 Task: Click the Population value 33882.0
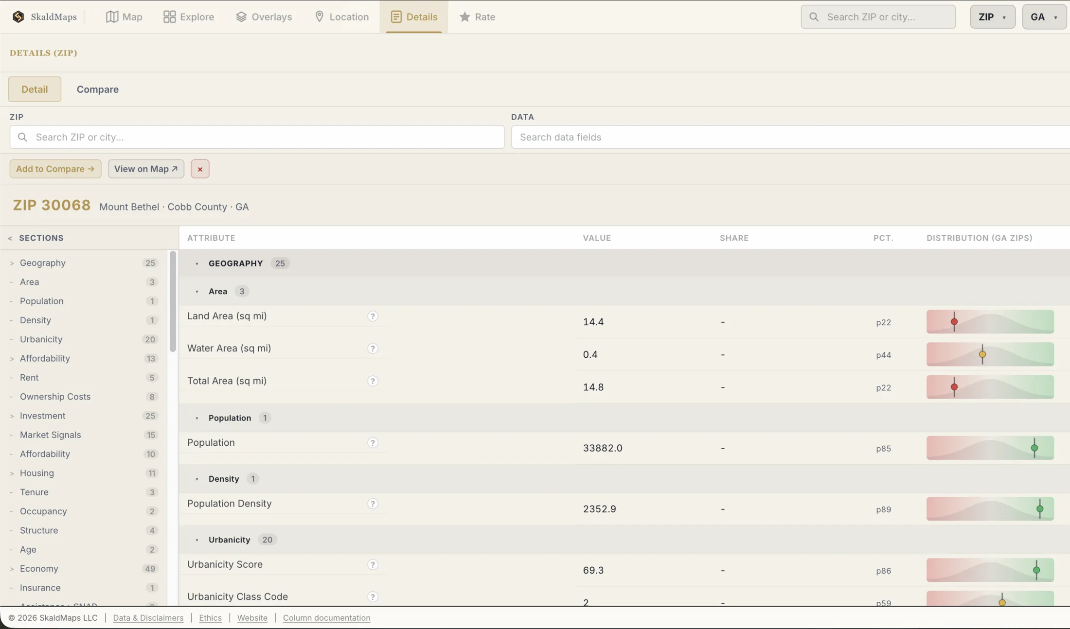tap(603, 448)
